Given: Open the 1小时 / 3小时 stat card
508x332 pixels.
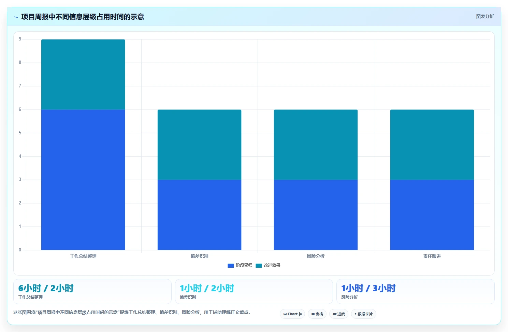Looking at the screenshot, I should coord(415,292).
